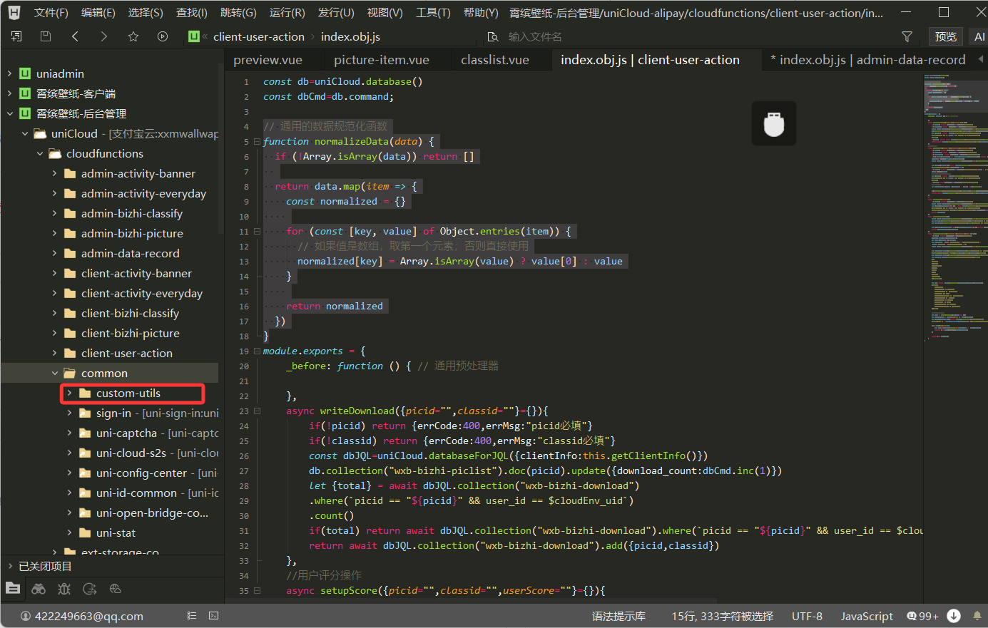Click the document outline icon in status bar

192,616
